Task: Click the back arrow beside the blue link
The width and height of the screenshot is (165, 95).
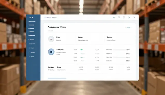Action: [125, 27]
